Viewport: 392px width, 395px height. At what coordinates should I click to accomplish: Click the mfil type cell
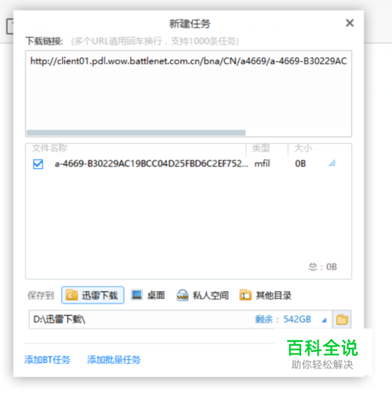click(262, 163)
